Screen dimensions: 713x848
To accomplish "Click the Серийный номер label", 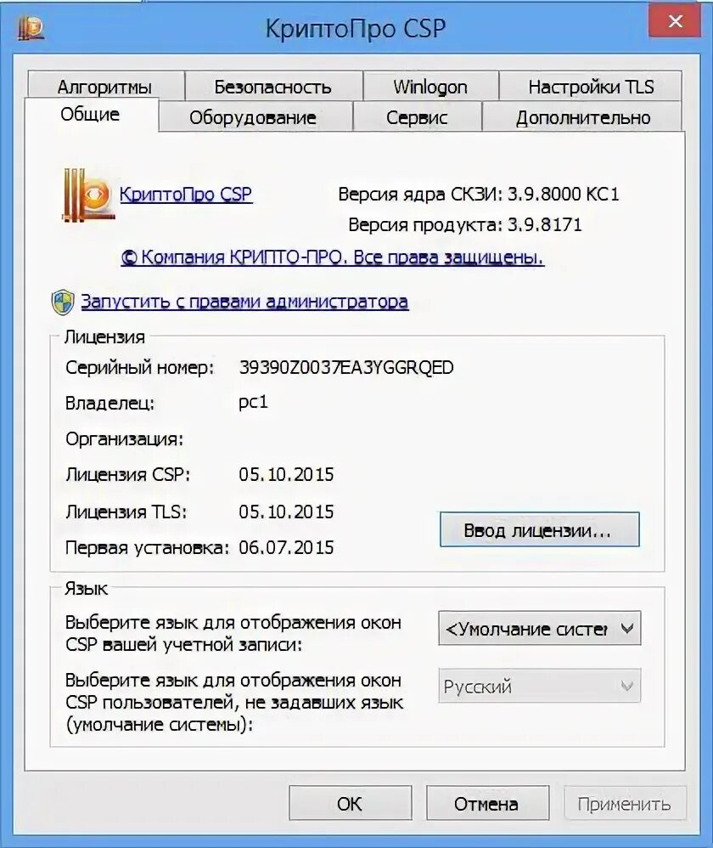I will (x=140, y=368).
